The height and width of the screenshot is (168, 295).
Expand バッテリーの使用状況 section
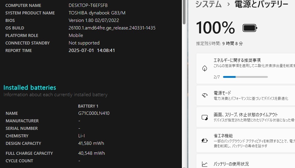pyautogui.click(x=245, y=161)
